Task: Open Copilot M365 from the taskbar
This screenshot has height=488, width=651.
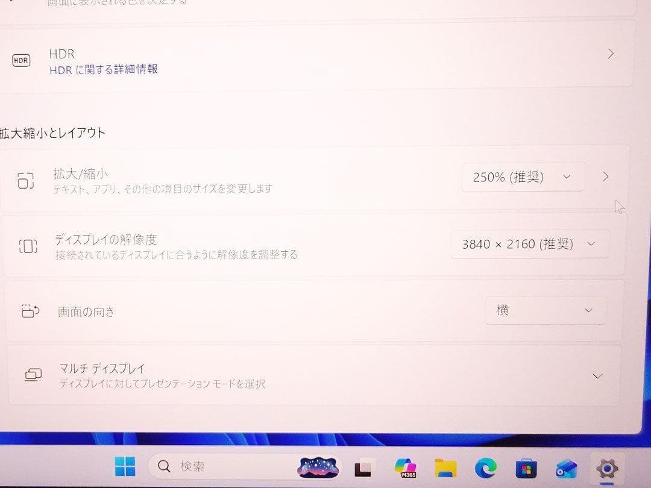Action: [406, 467]
